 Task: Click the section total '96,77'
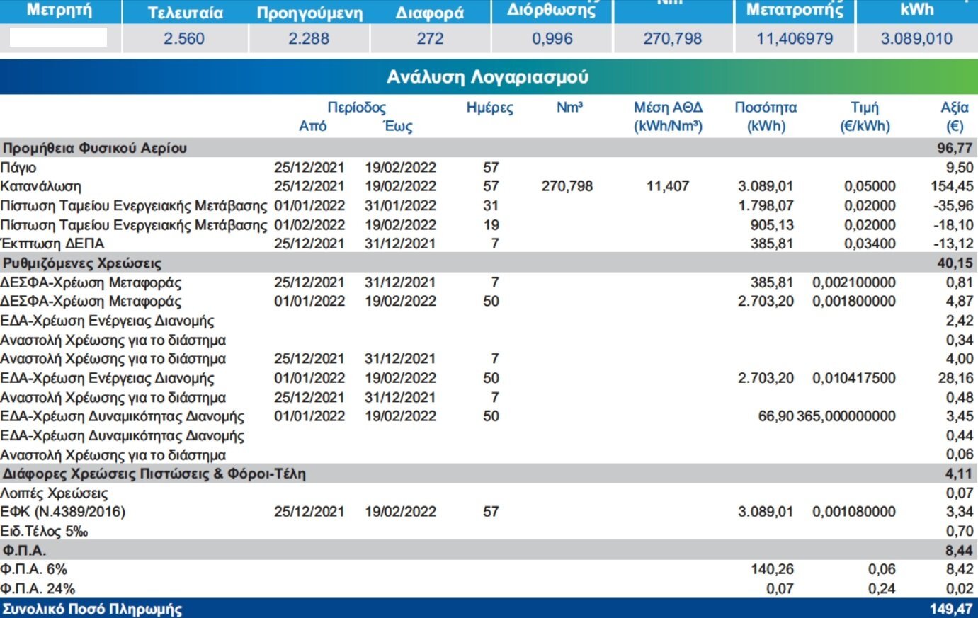(955, 148)
